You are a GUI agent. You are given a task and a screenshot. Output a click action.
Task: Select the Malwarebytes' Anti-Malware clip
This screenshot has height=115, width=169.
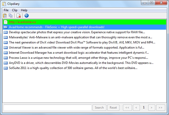click(x=84, y=37)
